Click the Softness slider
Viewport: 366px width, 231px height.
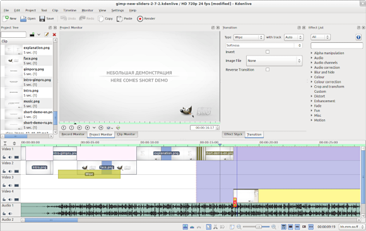[264, 45]
